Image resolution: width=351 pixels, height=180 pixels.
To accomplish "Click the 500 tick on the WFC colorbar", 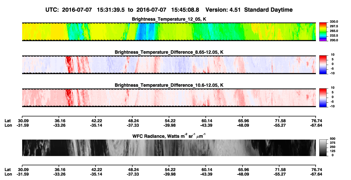I will [333, 138].
